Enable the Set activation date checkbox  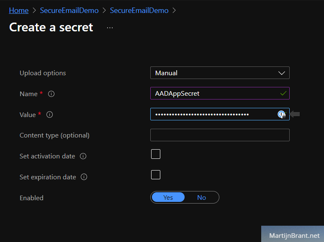tap(156, 154)
